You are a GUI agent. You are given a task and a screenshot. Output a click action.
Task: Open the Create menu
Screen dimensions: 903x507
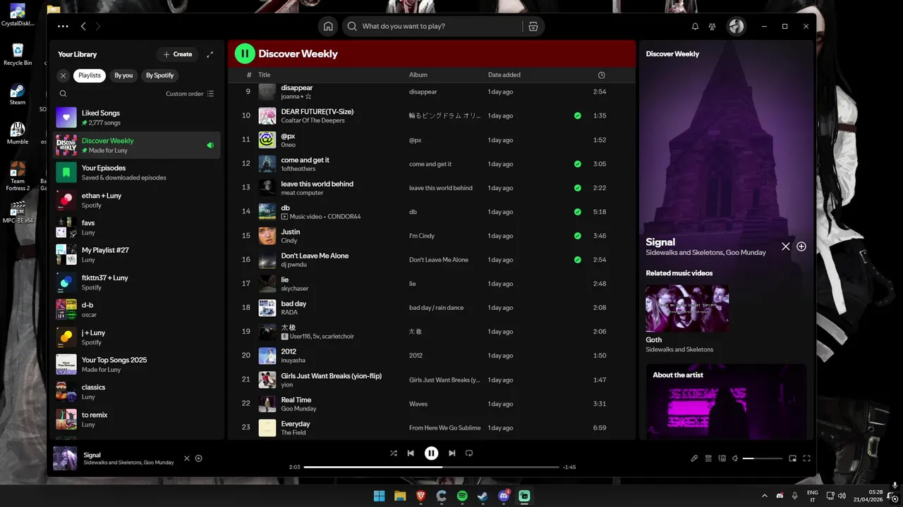tap(178, 54)
